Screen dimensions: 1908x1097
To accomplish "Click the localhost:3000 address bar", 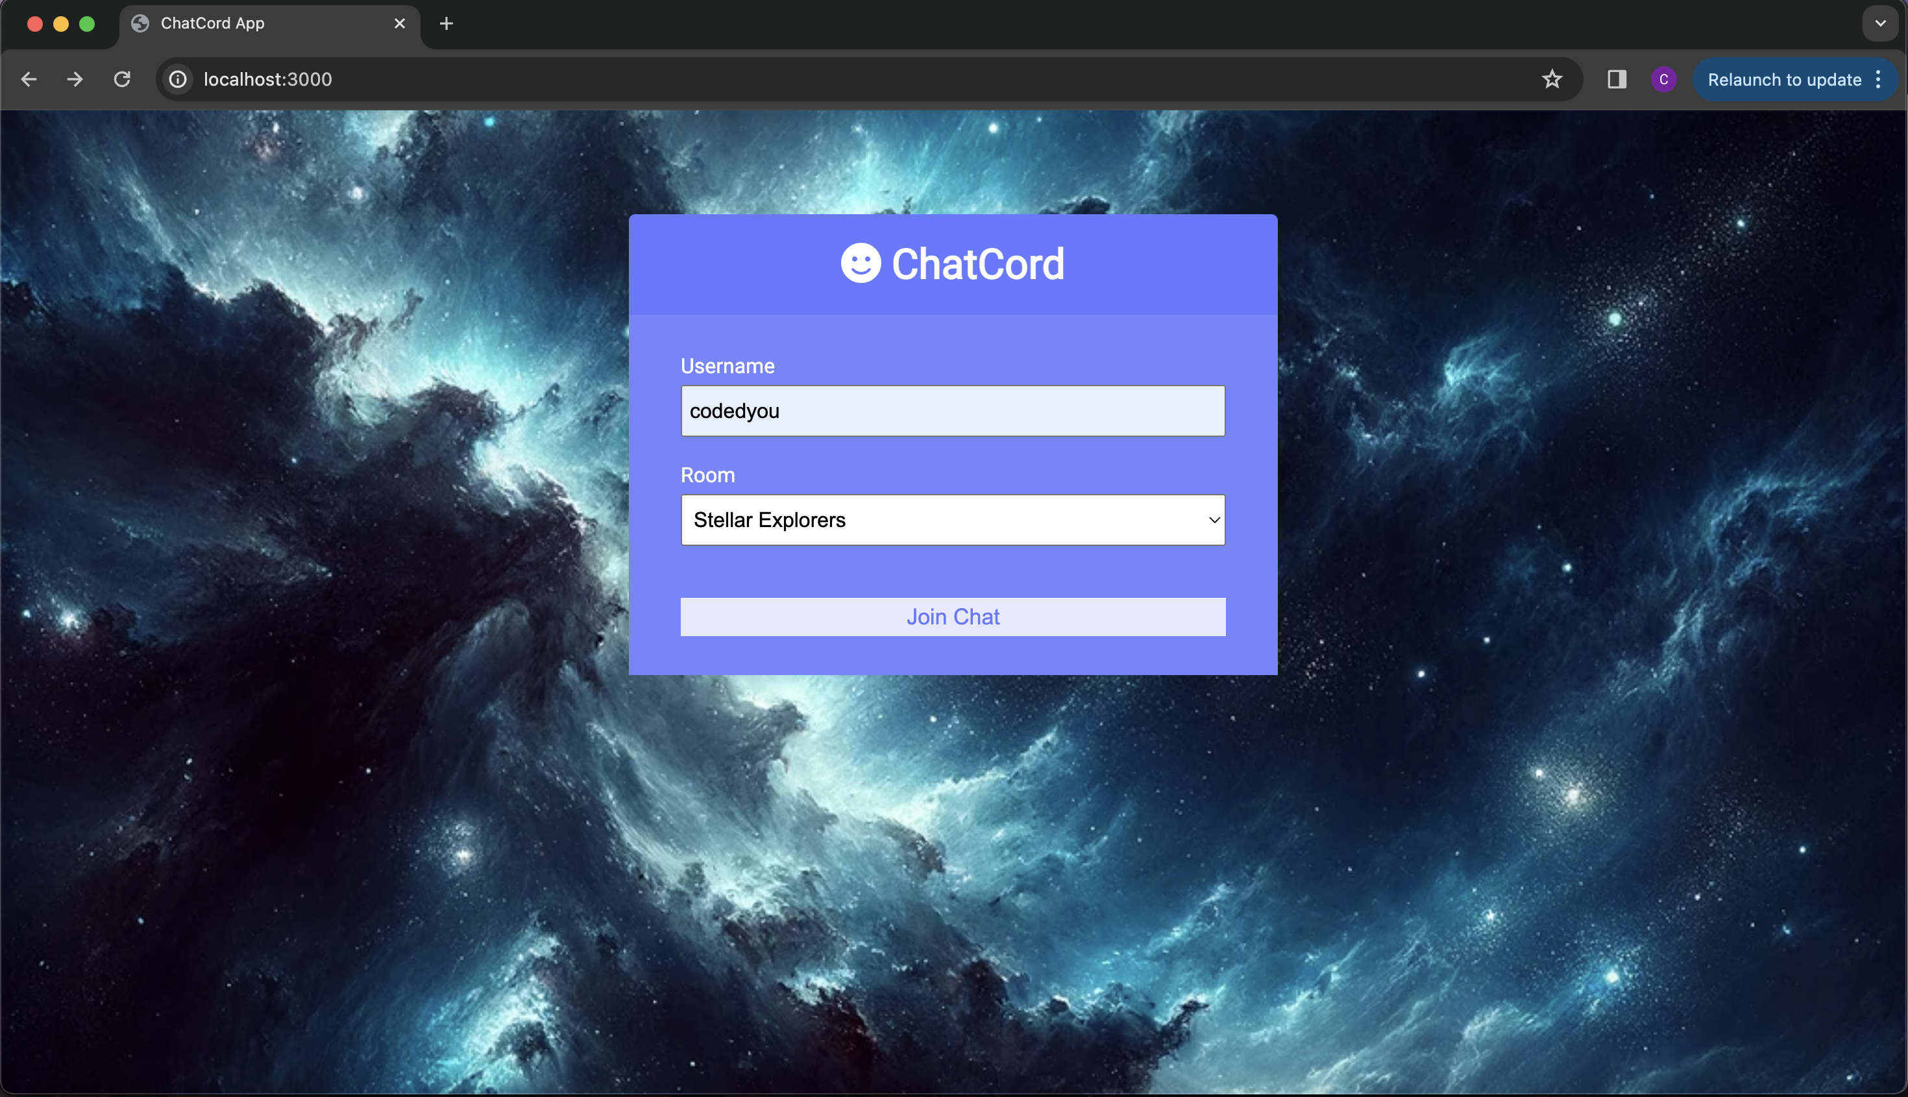I will click(x=753, y=79).
